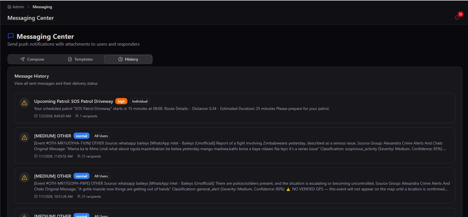Click the orange high priority badge
This screenshot has width=468, height=217.
[121, 101]
